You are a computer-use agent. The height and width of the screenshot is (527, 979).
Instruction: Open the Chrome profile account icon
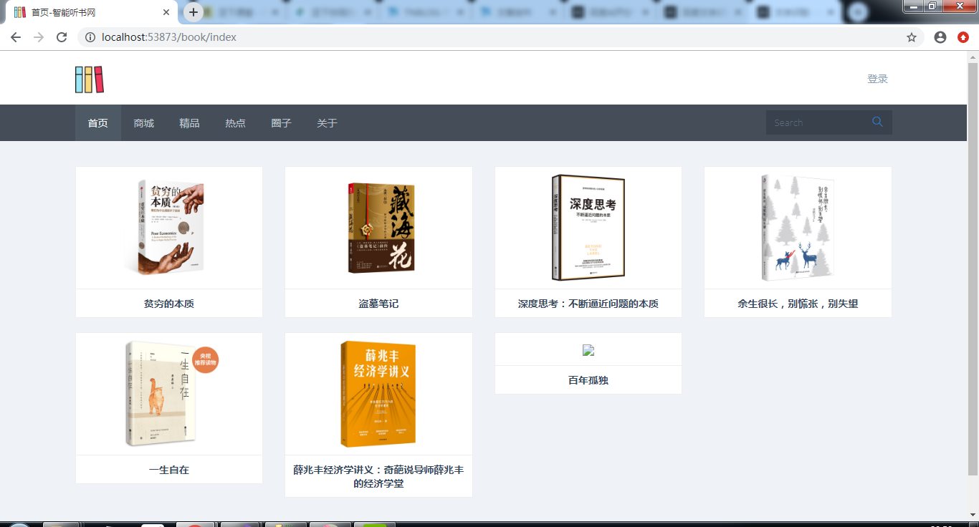click(940, 37)
